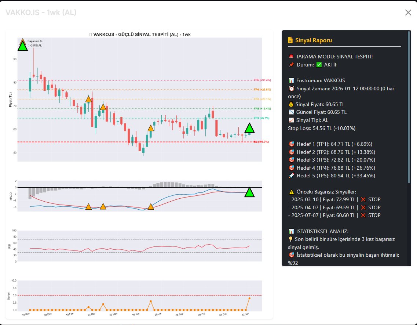This screenshot has height=325, width=417.
Task: Click the light bulb icon before Son belirli
Action: (291, 239)
